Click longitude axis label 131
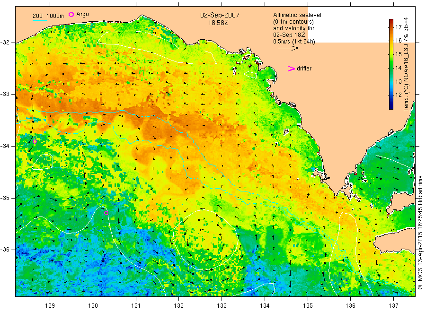 136,305
